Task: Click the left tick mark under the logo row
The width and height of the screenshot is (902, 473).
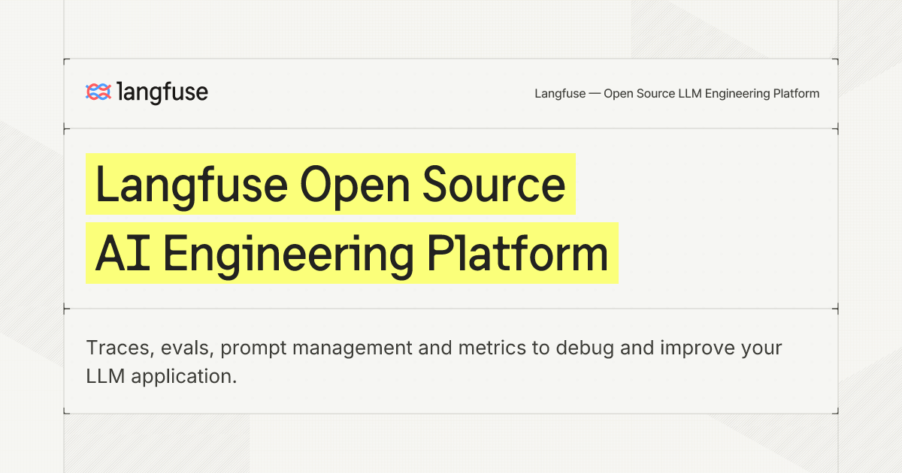Action: coord(67,129)
